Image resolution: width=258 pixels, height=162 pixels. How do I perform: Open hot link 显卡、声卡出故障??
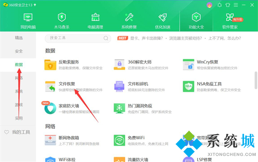tap(147, 39)
